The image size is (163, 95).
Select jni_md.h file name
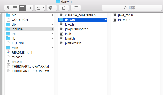pyautogui.click(x=124, y=20)
